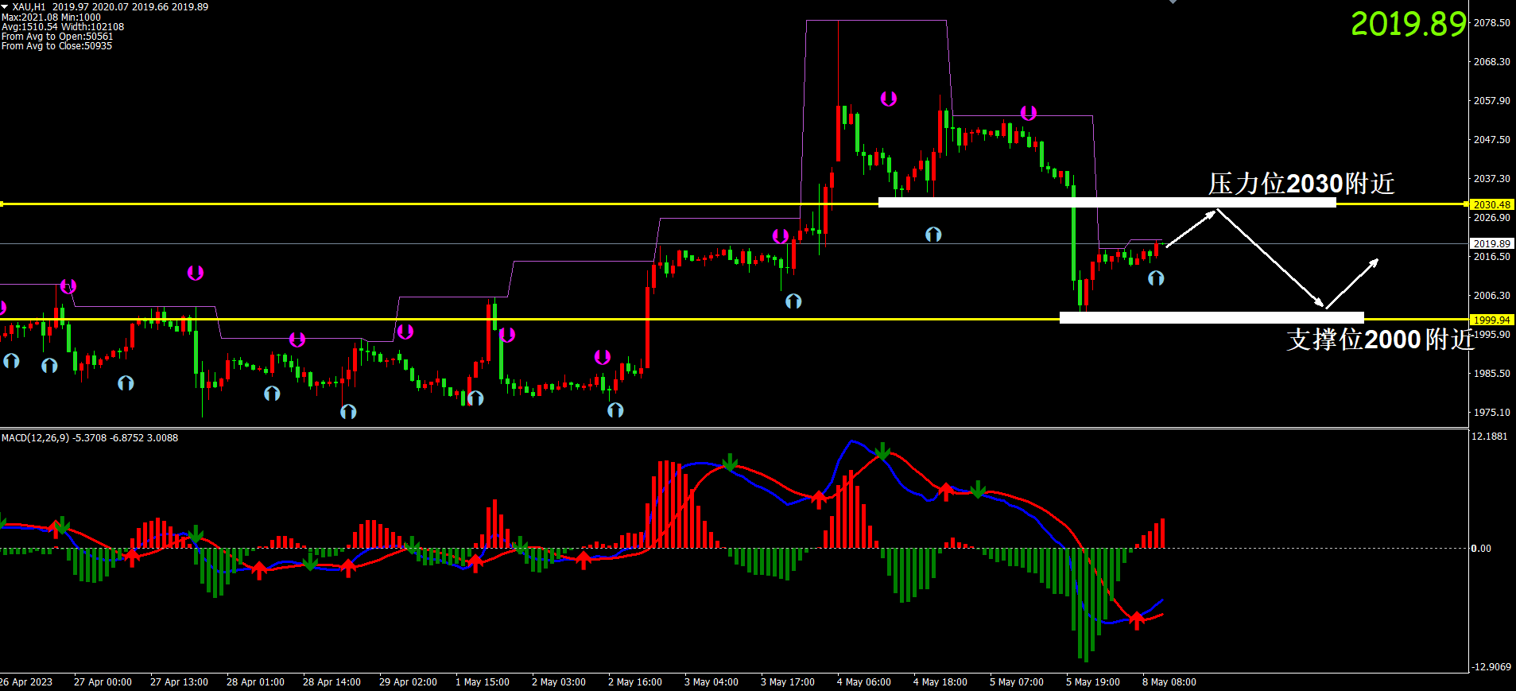
Task: Select the 1999.94 yellow price tag on the axis
Action: click(1491, 320)
